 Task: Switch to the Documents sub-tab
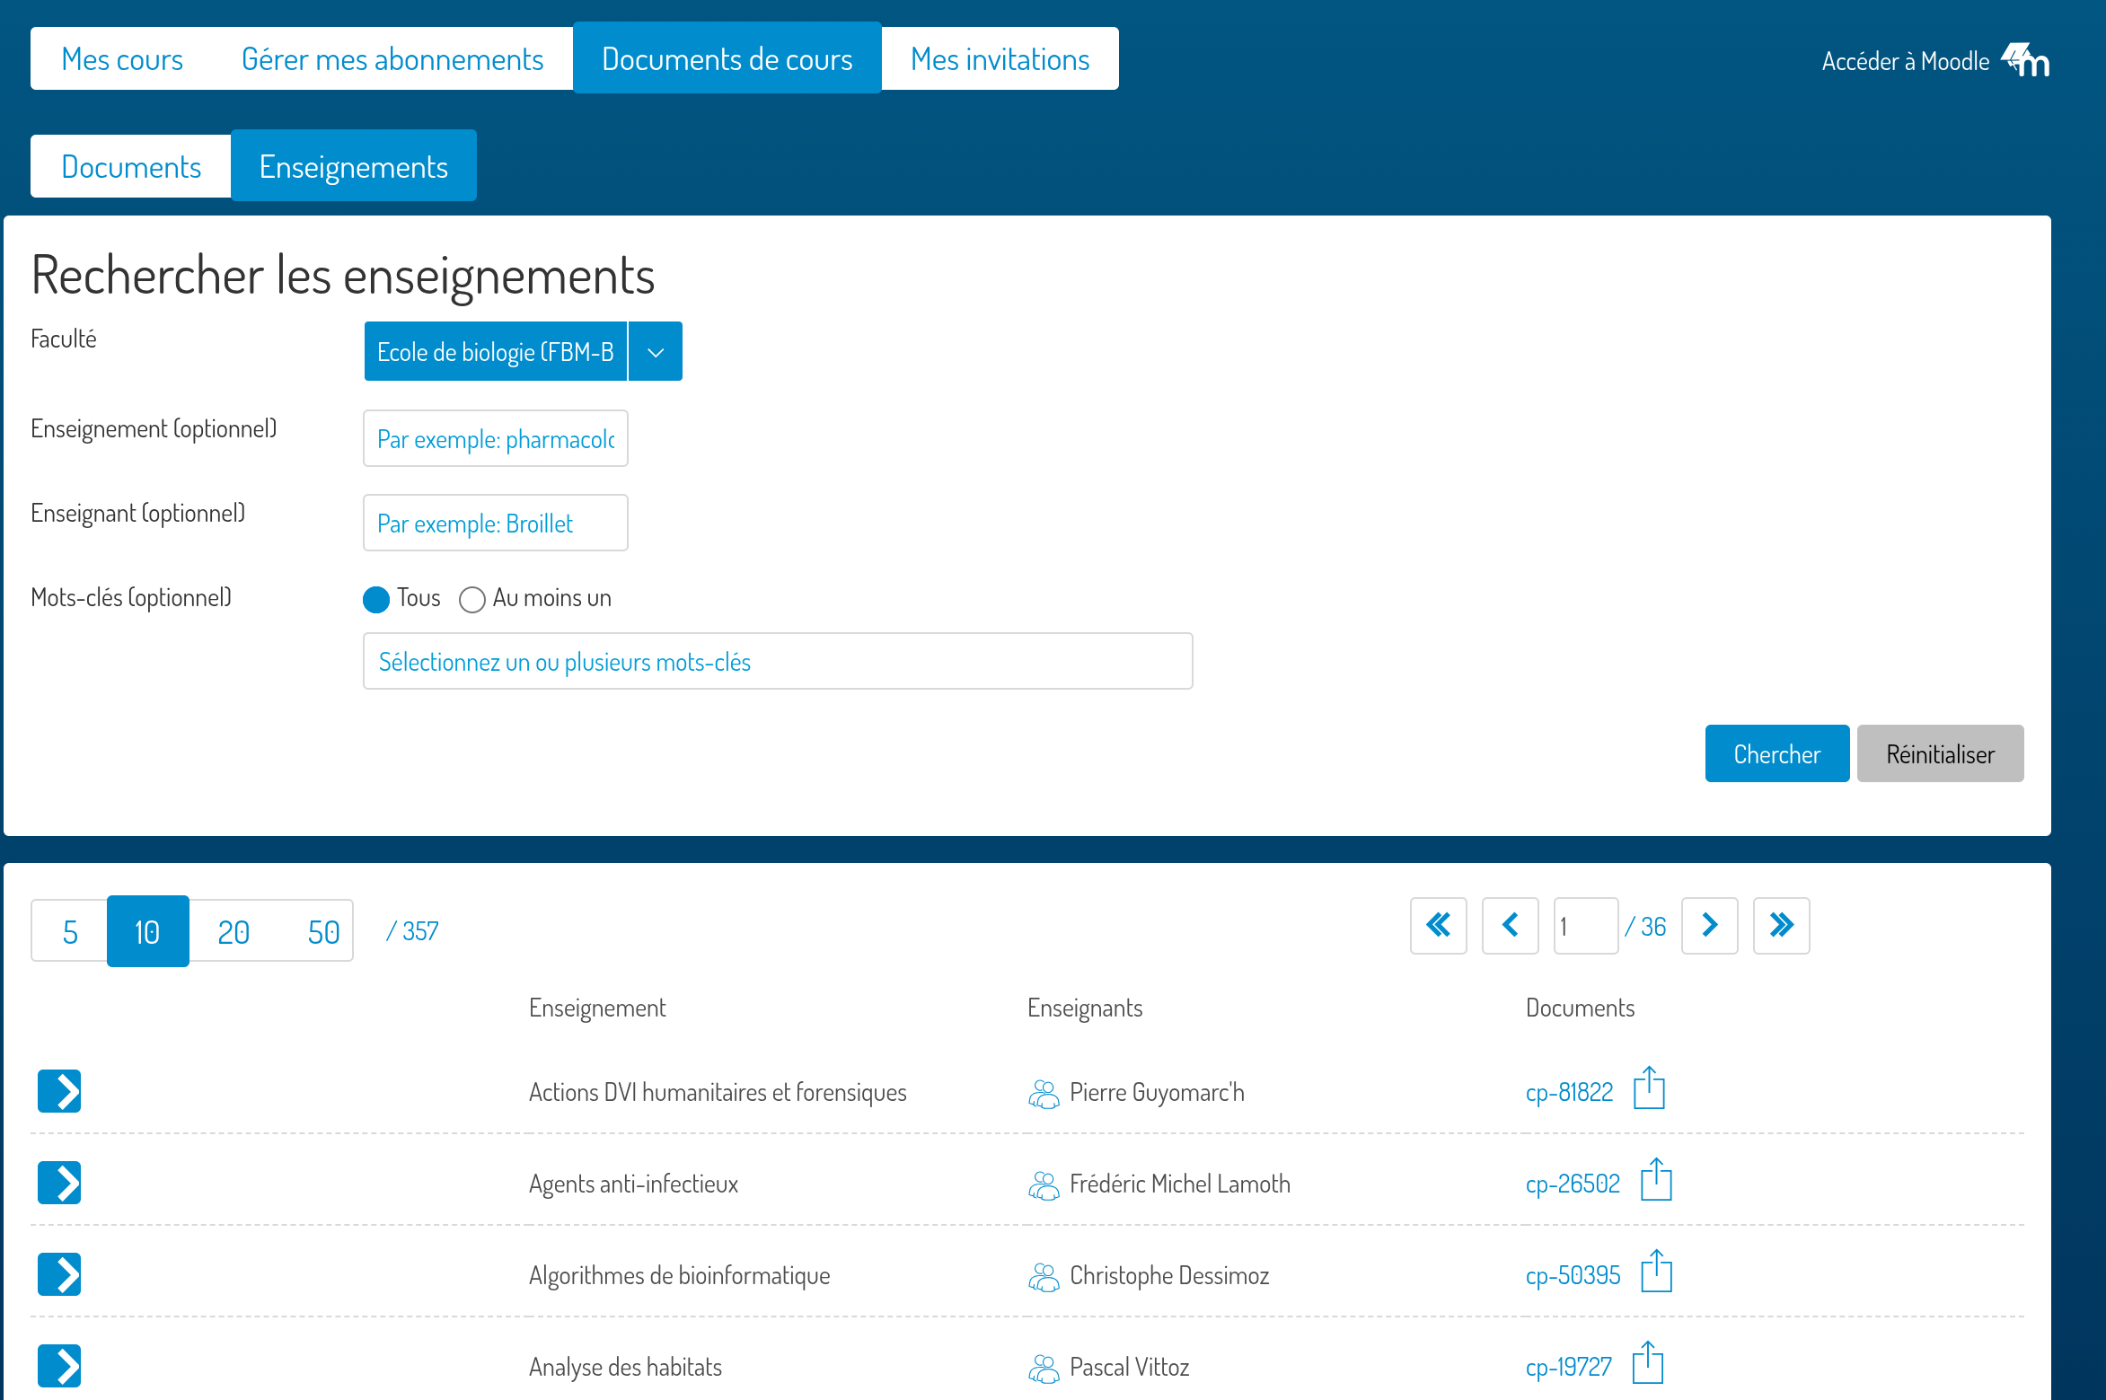[x=131, y=167]
